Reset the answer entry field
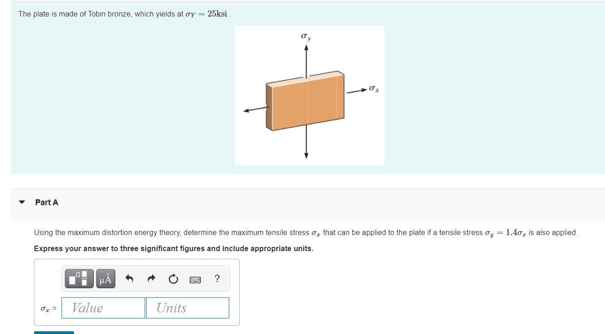The height and width of the screenshot is (334, 605). click(x=173, y=278)
